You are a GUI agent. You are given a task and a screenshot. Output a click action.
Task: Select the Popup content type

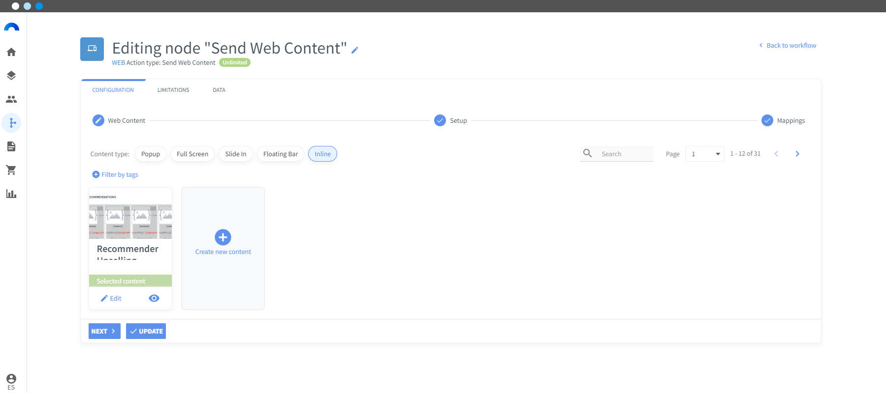click(151, 154)
